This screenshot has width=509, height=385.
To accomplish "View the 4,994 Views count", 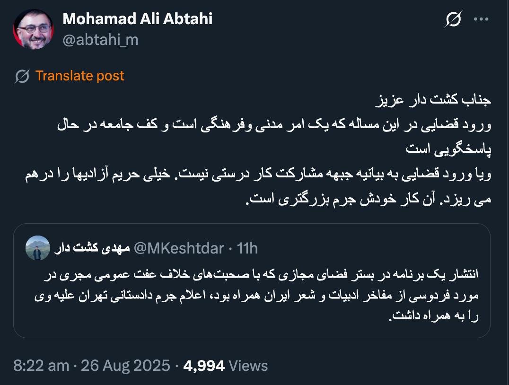I will point(226,366).
